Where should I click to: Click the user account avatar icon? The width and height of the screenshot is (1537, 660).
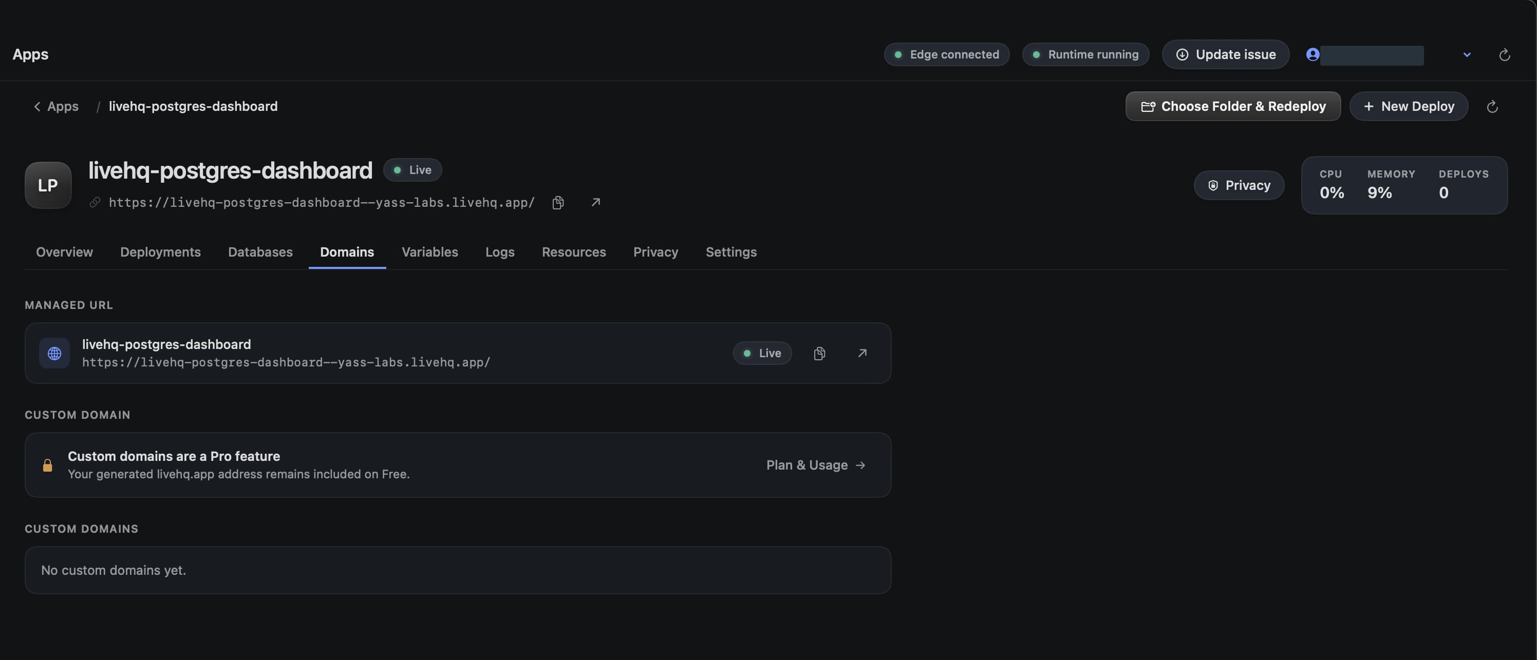pos(1312,54)
